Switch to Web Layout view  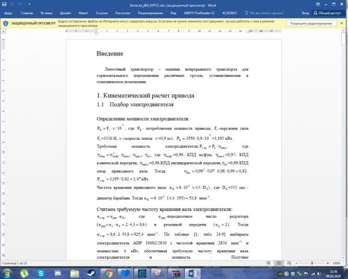[x=289, y=263]
